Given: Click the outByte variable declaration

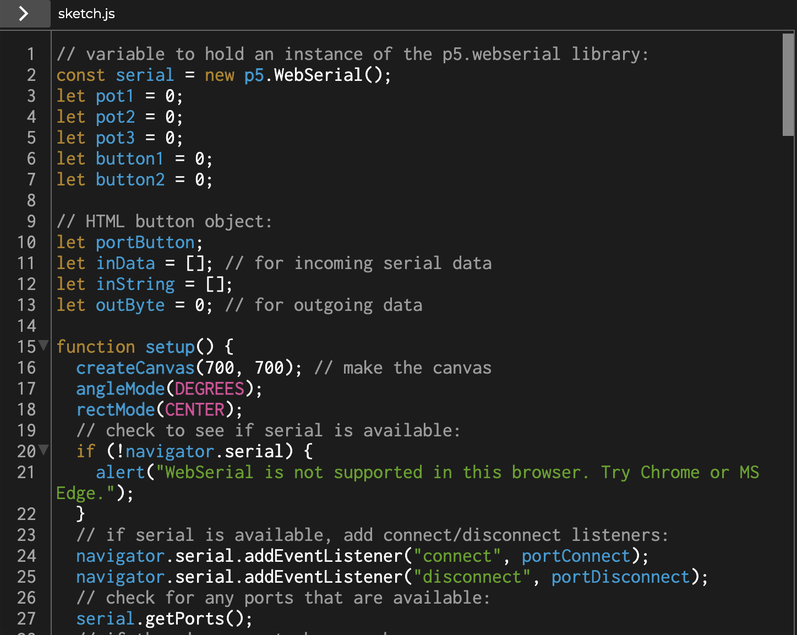Looking at the screenshot, I should tap(130, 305).
